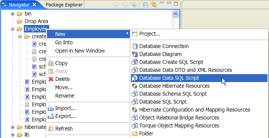This screenshot has height=138, width=269.
Task: Expand the lib folder node
Action: (x=12, y=135)
